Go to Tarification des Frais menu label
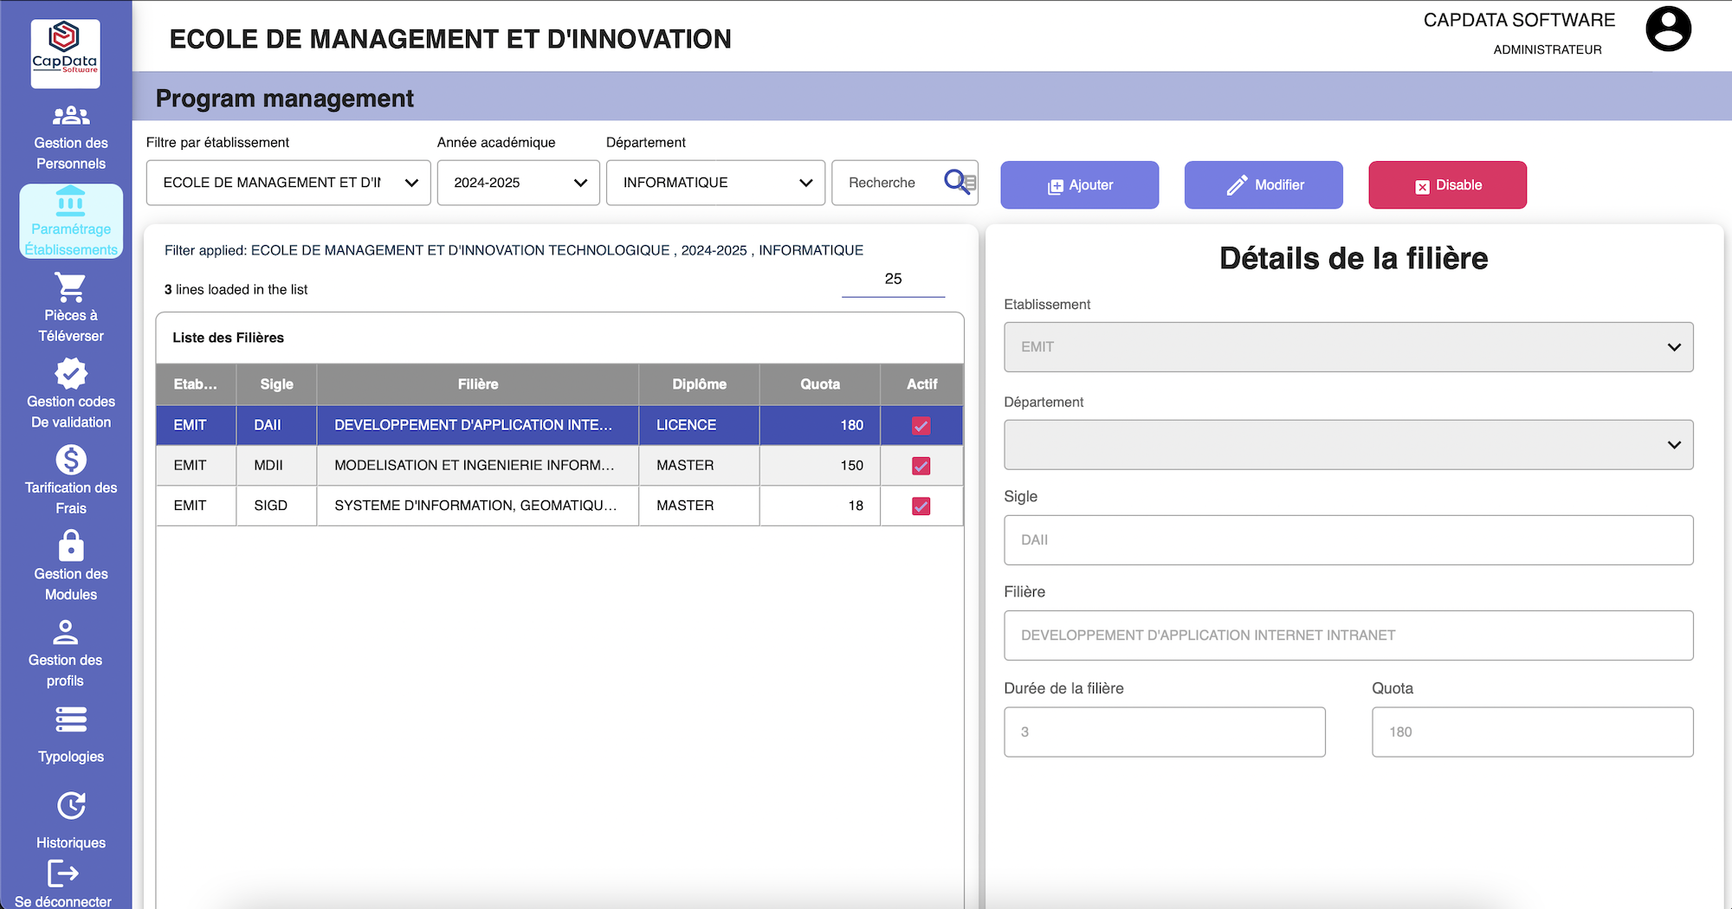The width and height of the screenshot is (1732, 909). (71, 498)
